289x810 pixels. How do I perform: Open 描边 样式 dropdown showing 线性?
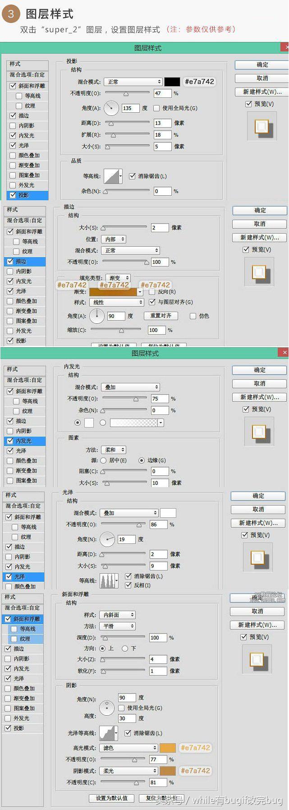[116, 302]
